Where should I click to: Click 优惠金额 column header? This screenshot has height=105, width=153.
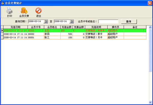79,27
